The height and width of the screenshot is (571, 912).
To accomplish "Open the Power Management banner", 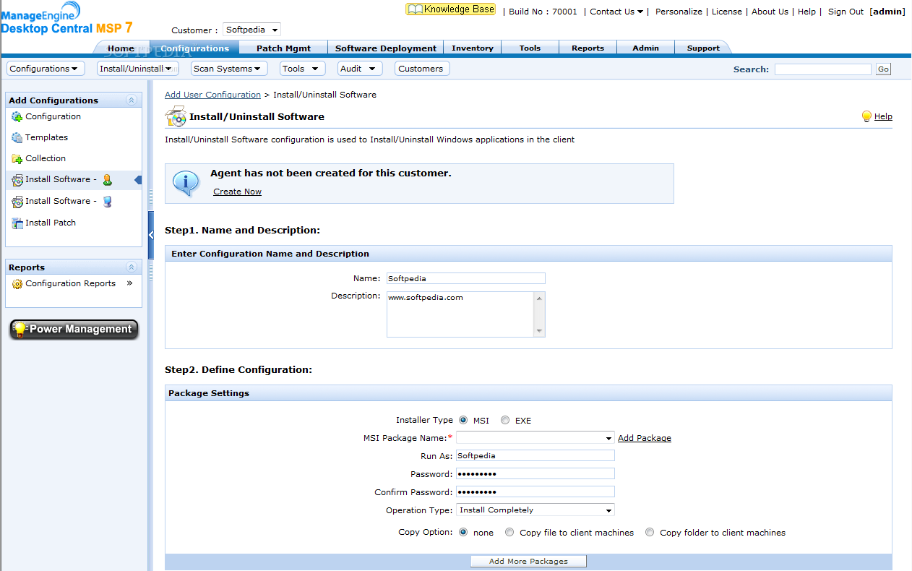I will (74, 329).
